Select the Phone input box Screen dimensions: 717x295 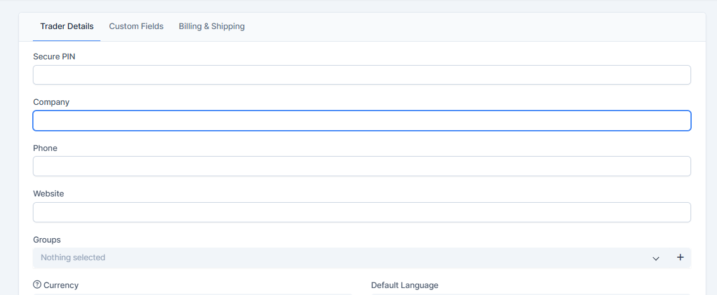pos(361,166)
